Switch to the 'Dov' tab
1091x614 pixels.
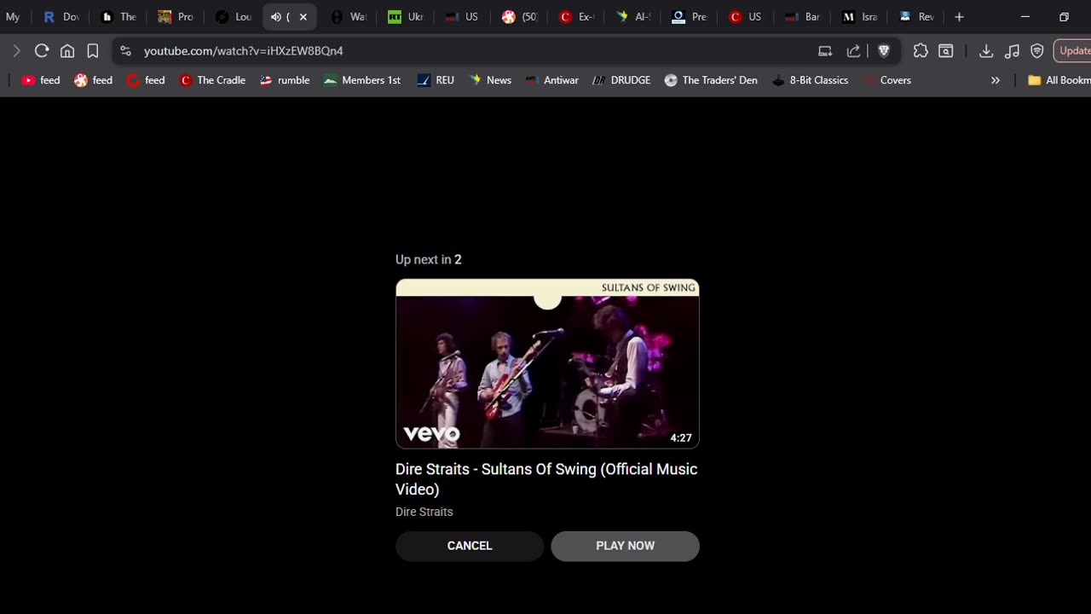[61, 17]
